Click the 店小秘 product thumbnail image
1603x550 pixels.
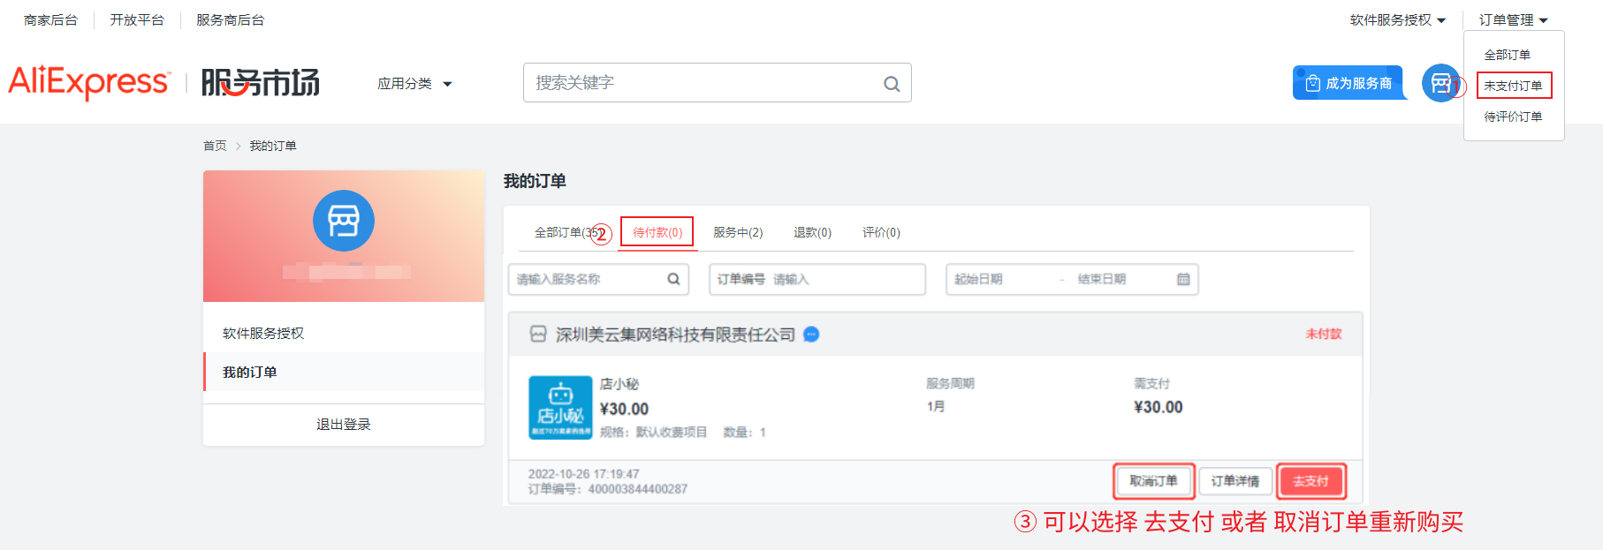(560, 407)
